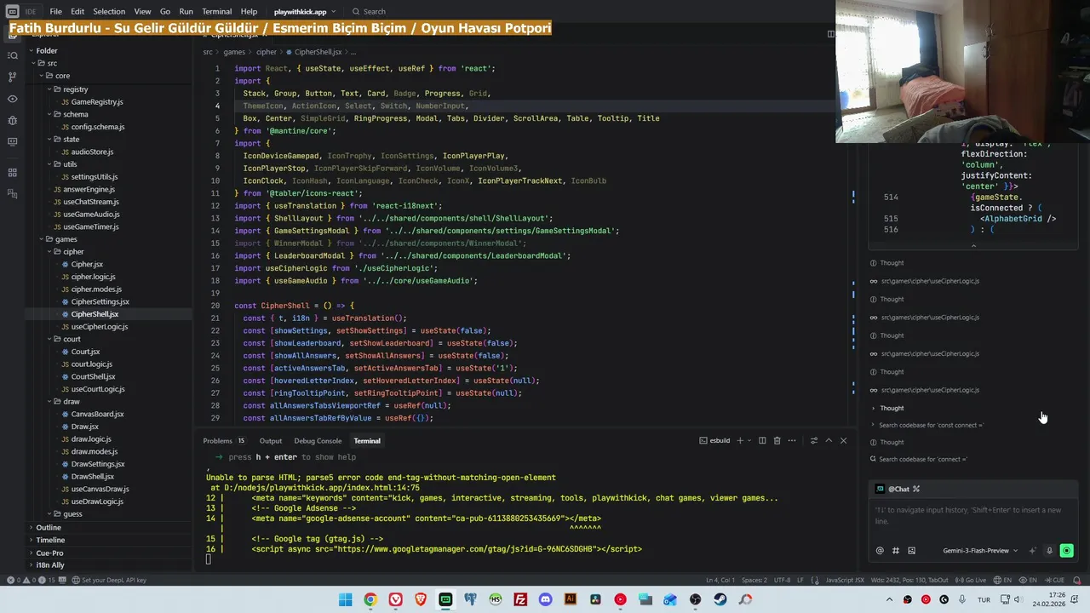Open useCipherLogic.js in explorer
This screenshot has width=1090, height=613.
[x=99, y=327]
